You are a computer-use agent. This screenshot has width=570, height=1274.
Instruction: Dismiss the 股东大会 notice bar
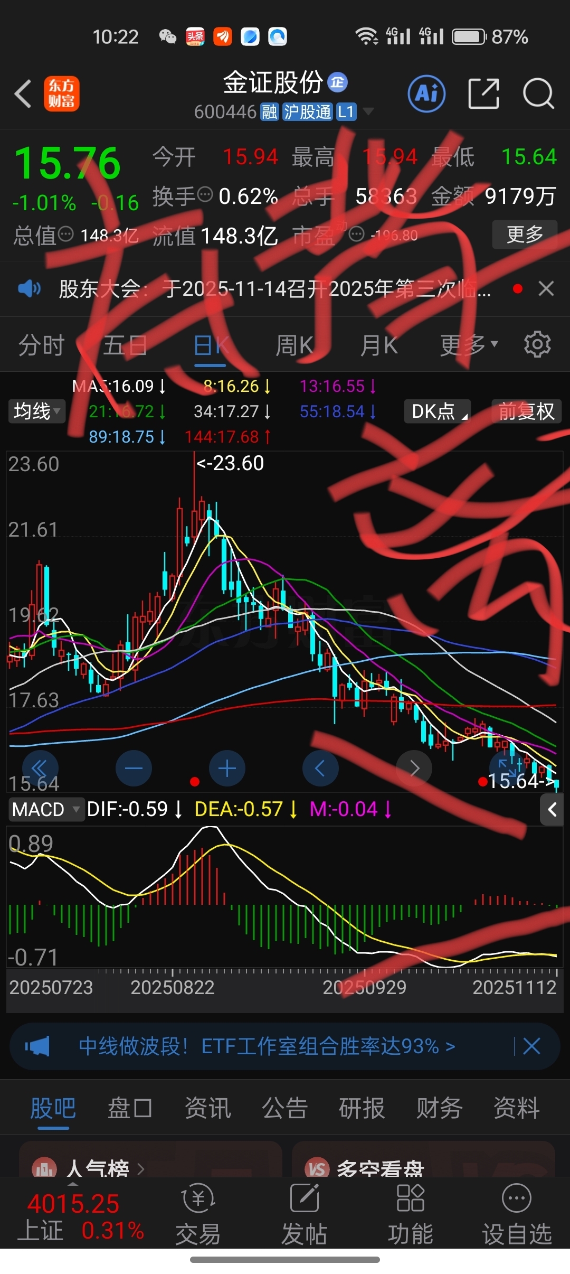click(546, 288)
